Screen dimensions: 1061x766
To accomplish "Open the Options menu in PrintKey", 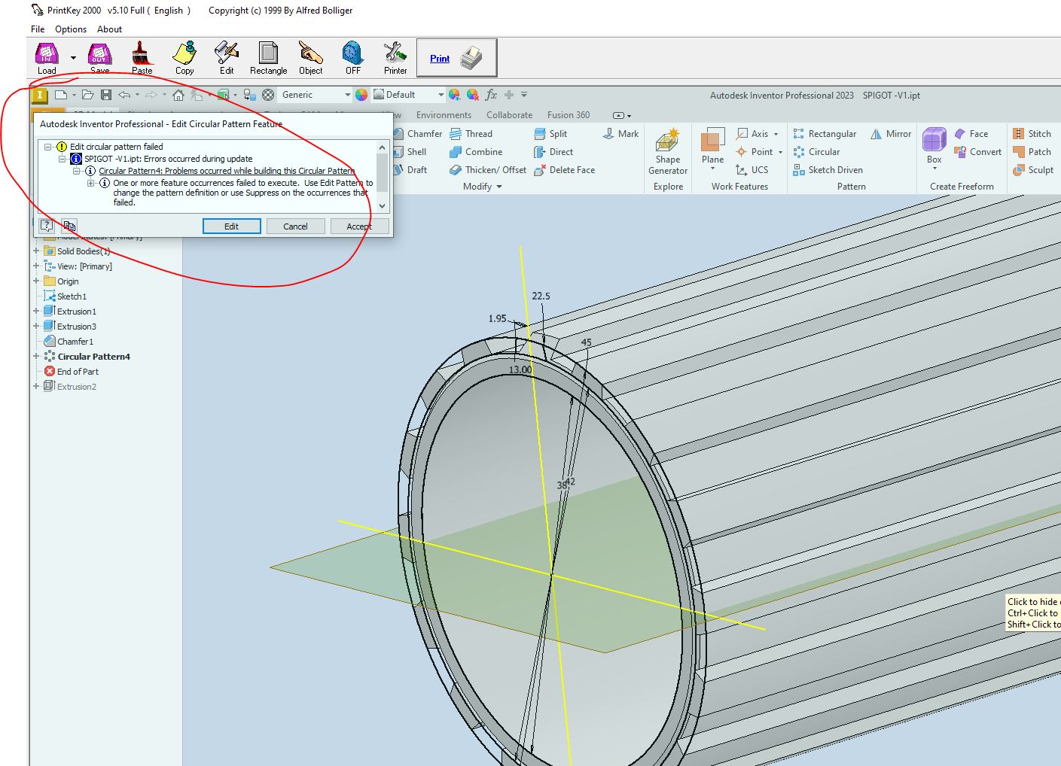I will 70,29.
